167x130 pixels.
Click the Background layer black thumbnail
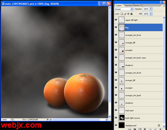tap(122, 125)
